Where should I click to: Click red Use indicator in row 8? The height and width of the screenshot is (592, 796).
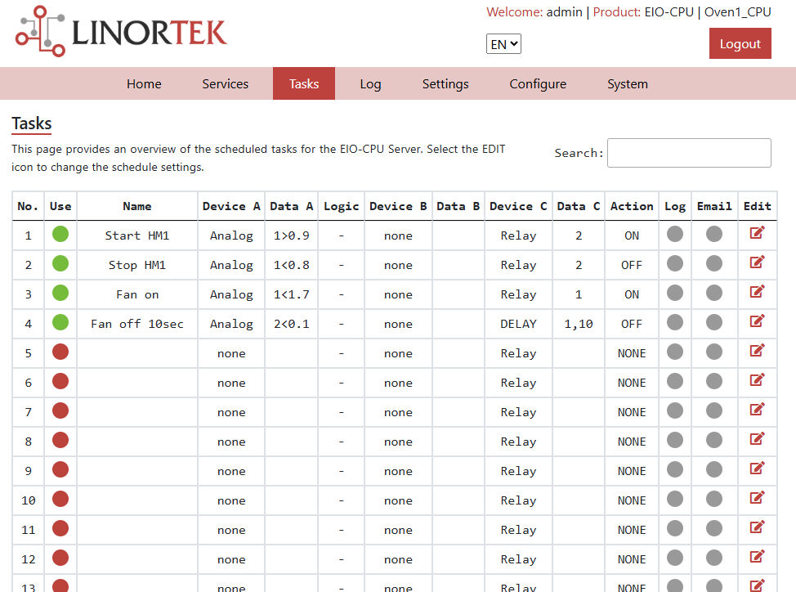click(x=60, y=440)
